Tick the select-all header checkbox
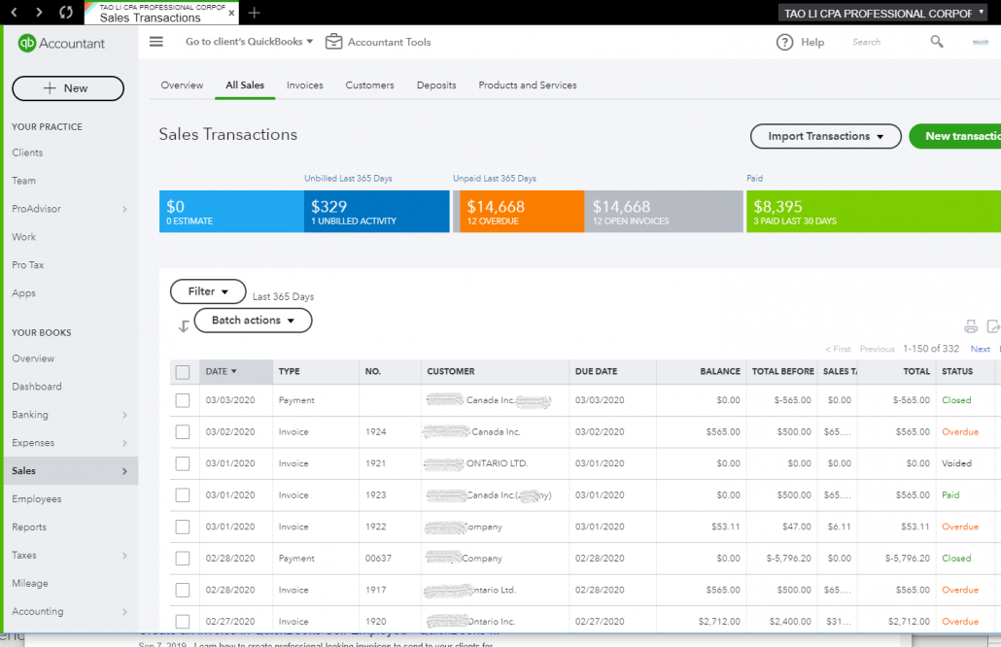 coord(183,372)
